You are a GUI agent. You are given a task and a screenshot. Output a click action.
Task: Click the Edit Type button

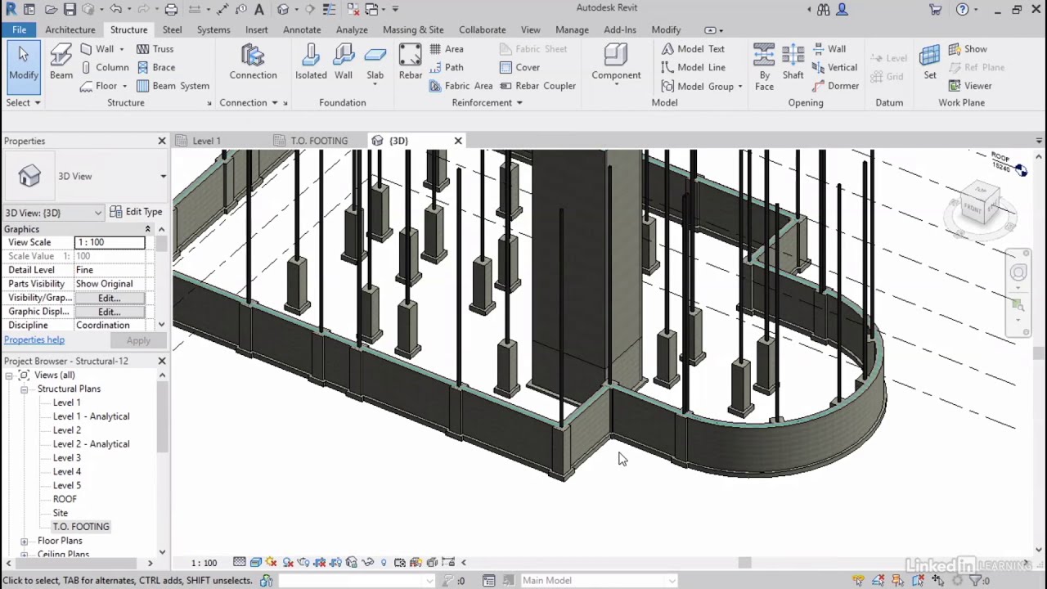(136, 212)
